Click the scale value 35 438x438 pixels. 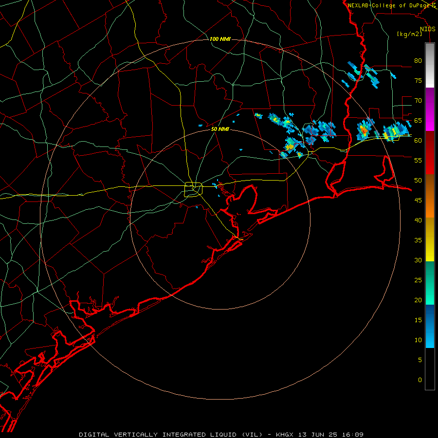coord(418,240)
